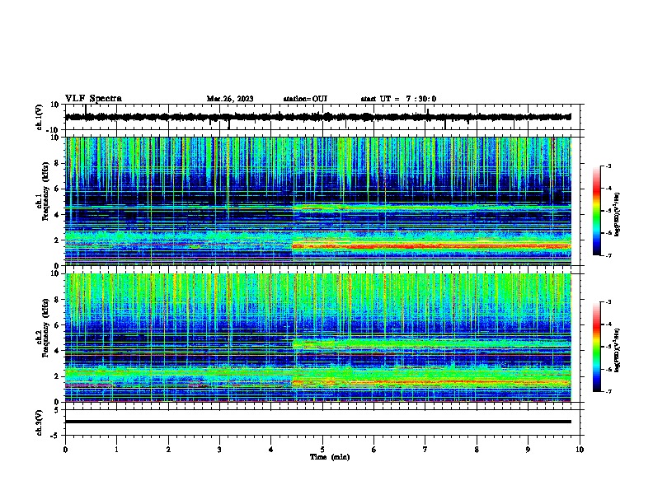The height and width of the screenshot is (504, 653).
Task: Click the "ch.3(V)" axis label
Action: [x=40, y=422]
